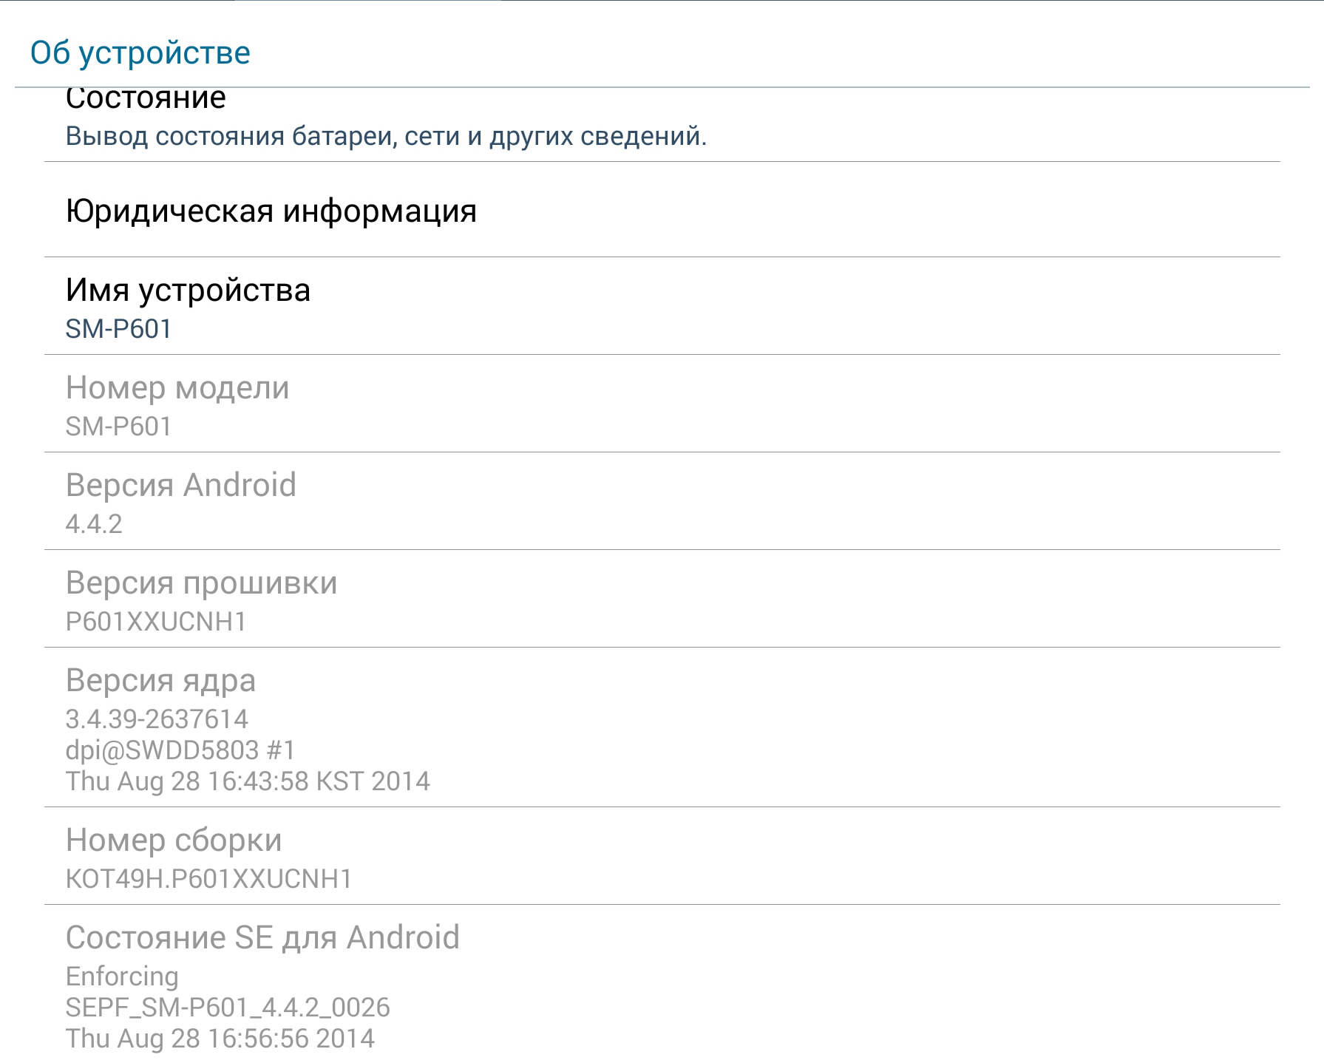Tap the Номер сборки entry title
Screen dimensions: 1324x1063
pos(174,840)
